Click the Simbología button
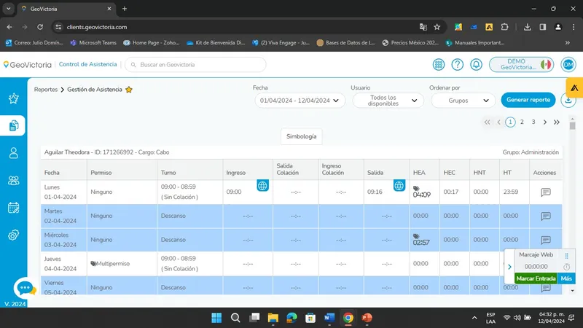Screen dimensions: 583x328 [301, 136]
